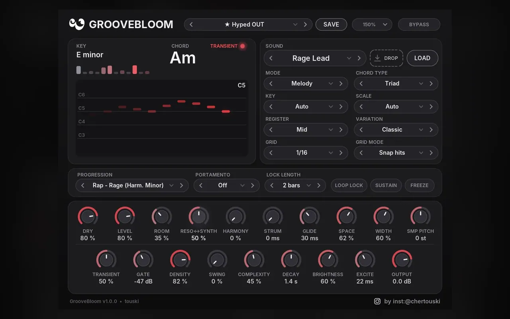Viewport: 510px width, 319px height.
Task: Toggle the TRANSIENT indicator light
Action: point(242,46)
